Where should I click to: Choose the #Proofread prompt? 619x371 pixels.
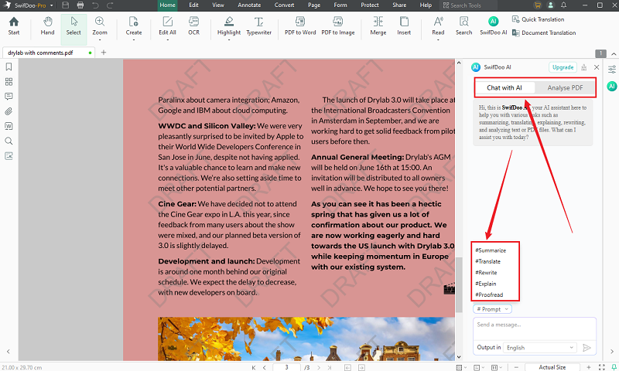[489, 294]
